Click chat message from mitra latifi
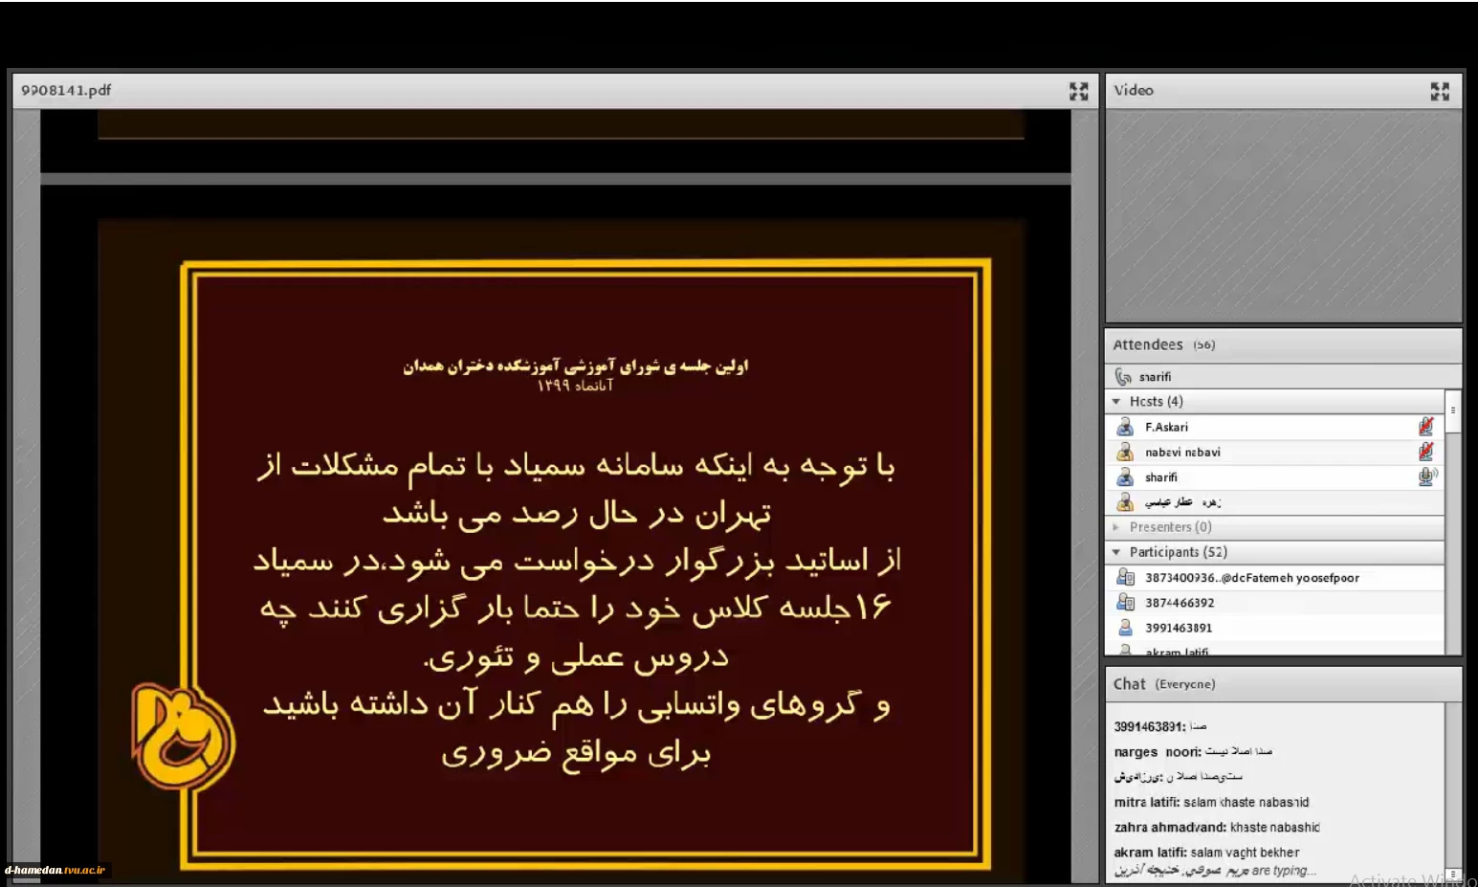This screenshot has height=887, width=1478. pos(1211,802)
